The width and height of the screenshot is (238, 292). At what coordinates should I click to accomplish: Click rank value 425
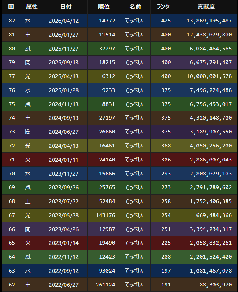click(166, 21)
